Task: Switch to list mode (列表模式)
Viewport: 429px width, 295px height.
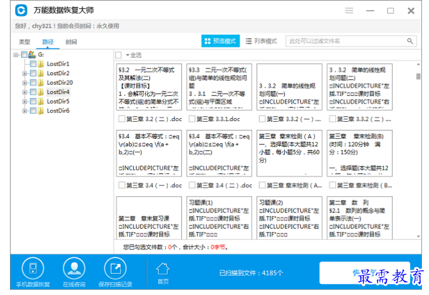Action: (x=261, y=41)
